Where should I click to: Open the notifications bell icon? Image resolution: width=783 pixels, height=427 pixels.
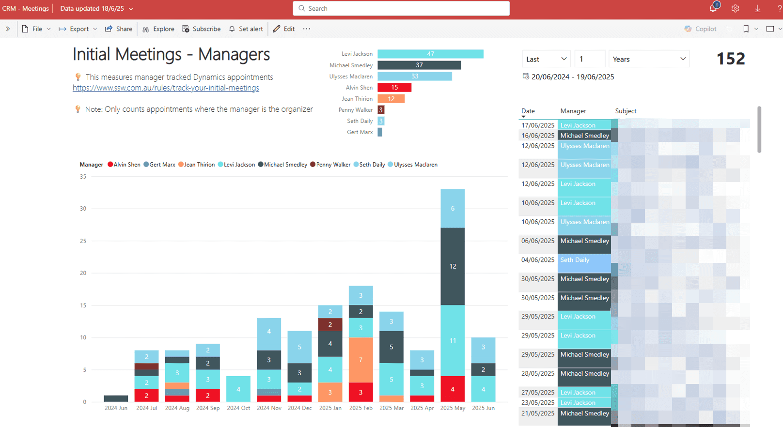pyautogui.click(x=713, y=9)
